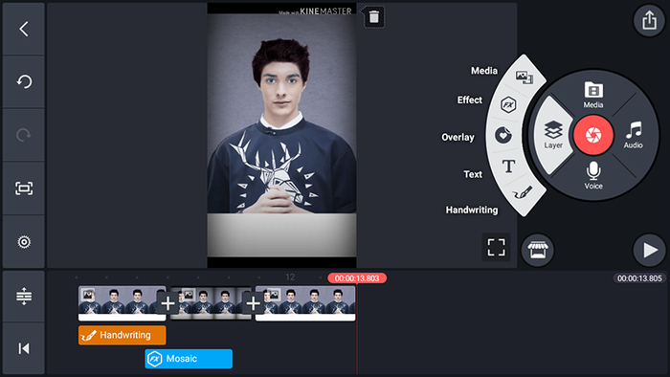670x377 pixels.
Task: Add an Overlay sticker layer
Action: [x=503, y=136]
